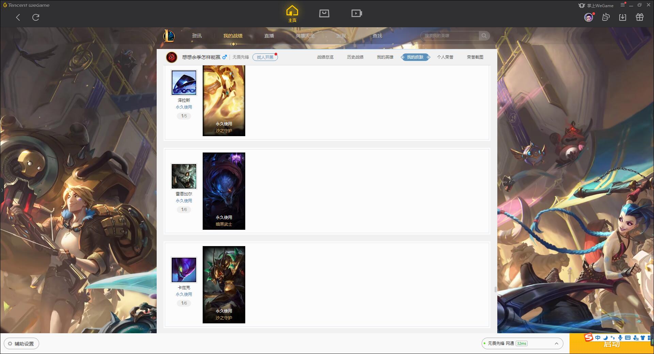Viewport: 654px width, 354px height.
Task: Click the IME user account icon
Action: click(636, 338)
